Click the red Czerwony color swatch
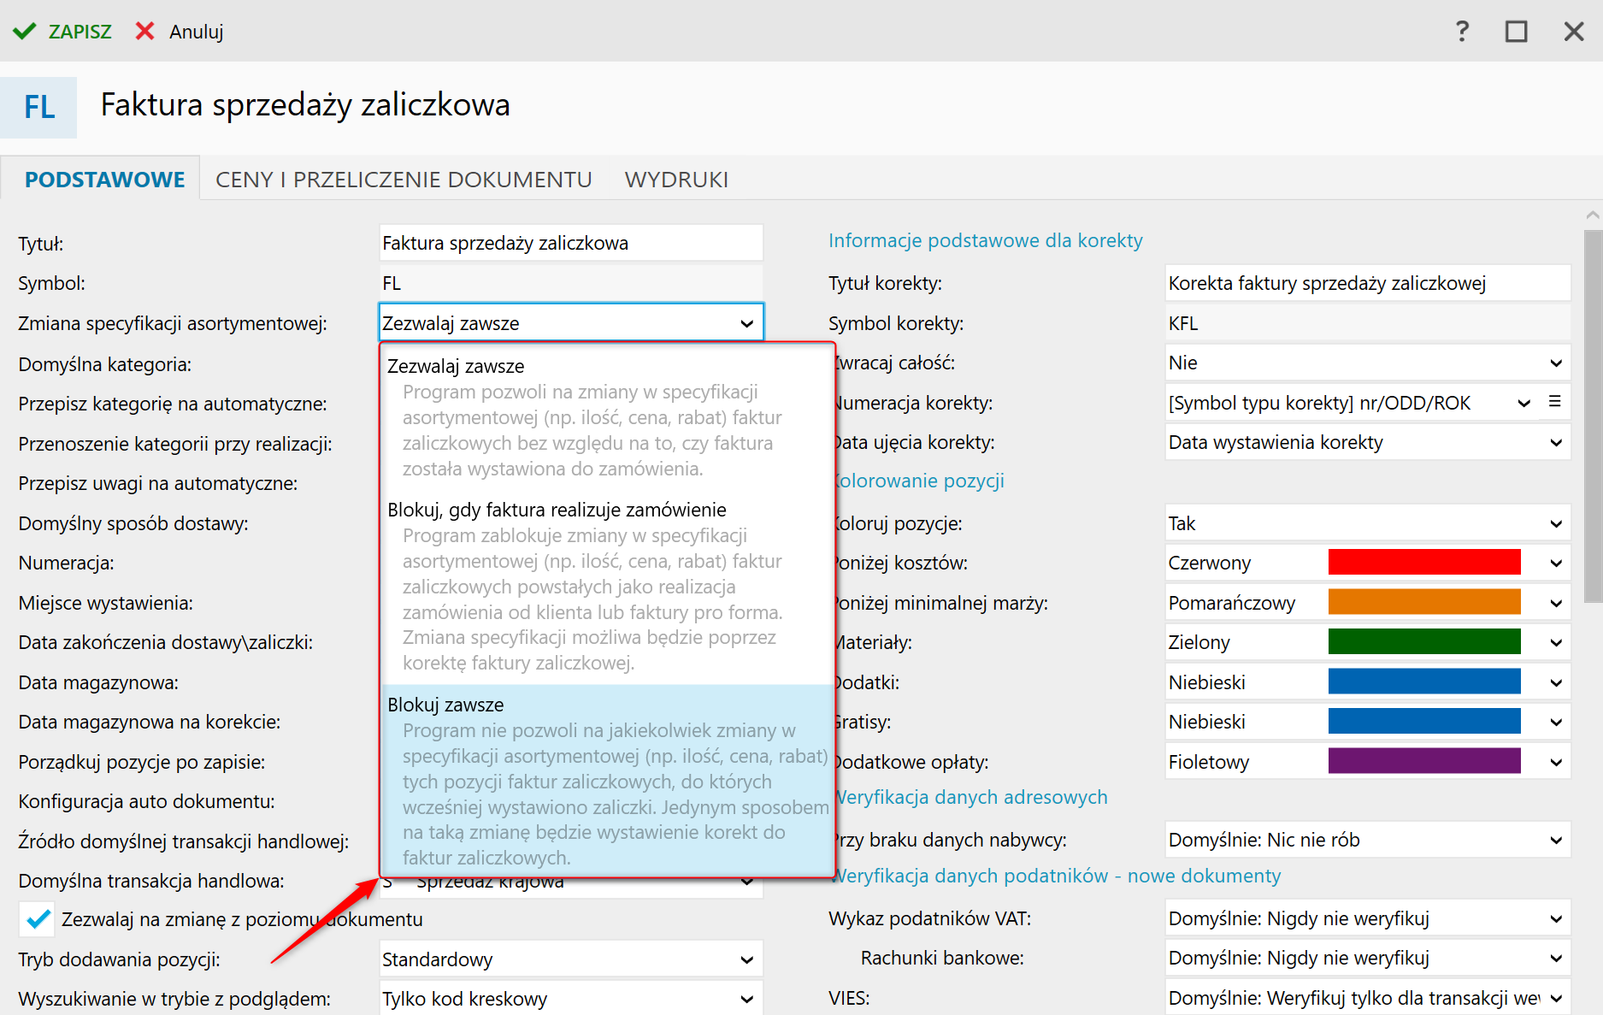The image size is (1603, 1015). coord(1424,563)
